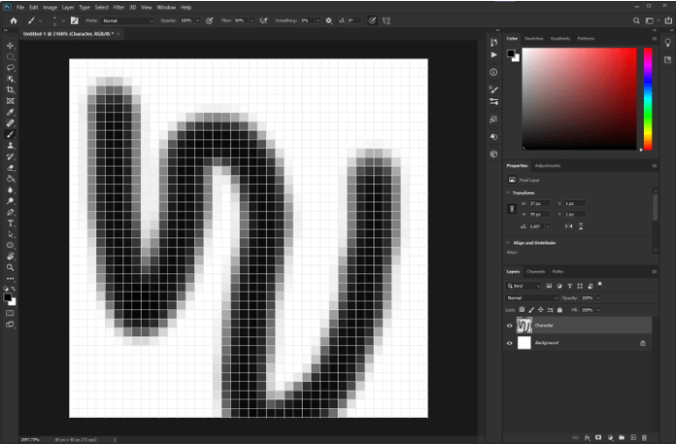
Task: Open brush Opacity slider dropdown
Action: point(198,20)
